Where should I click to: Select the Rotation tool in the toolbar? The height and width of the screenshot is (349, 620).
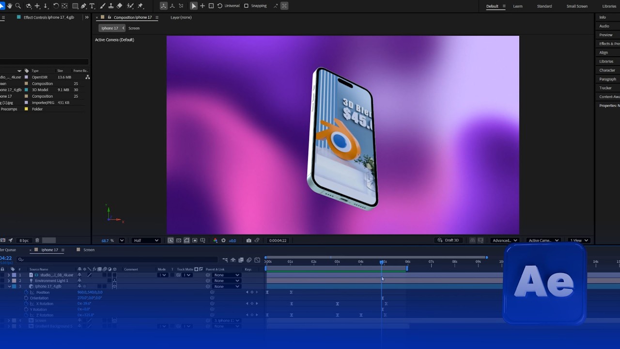pyautogui.click(x=56, y=6)
